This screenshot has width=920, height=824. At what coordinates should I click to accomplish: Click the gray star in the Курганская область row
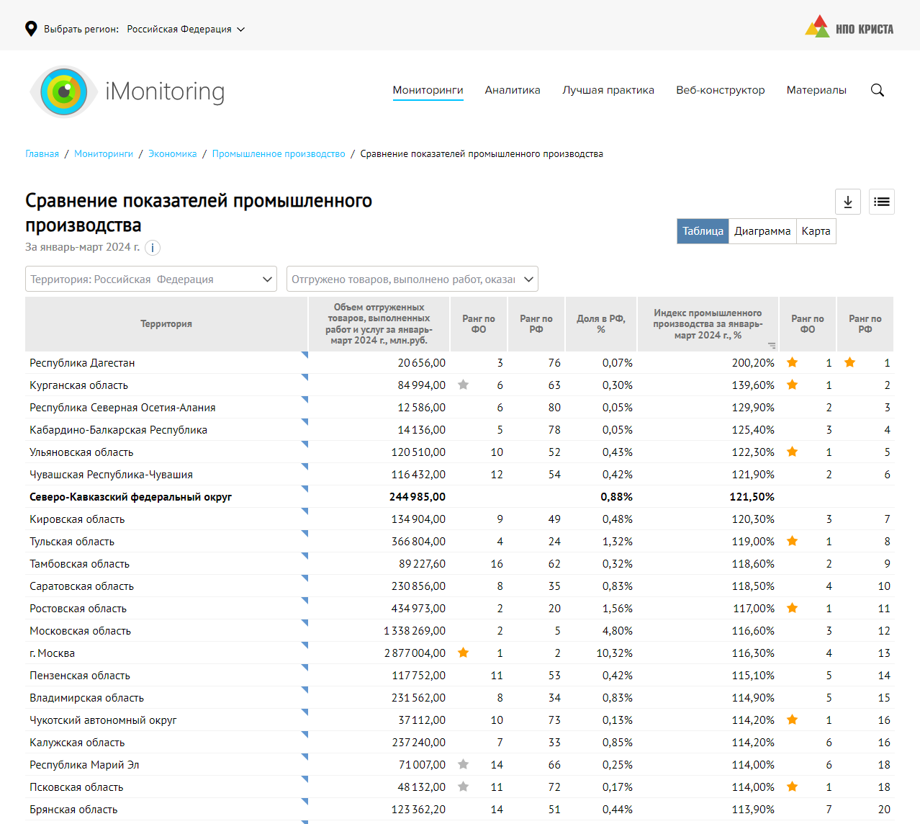pos(464,385)
